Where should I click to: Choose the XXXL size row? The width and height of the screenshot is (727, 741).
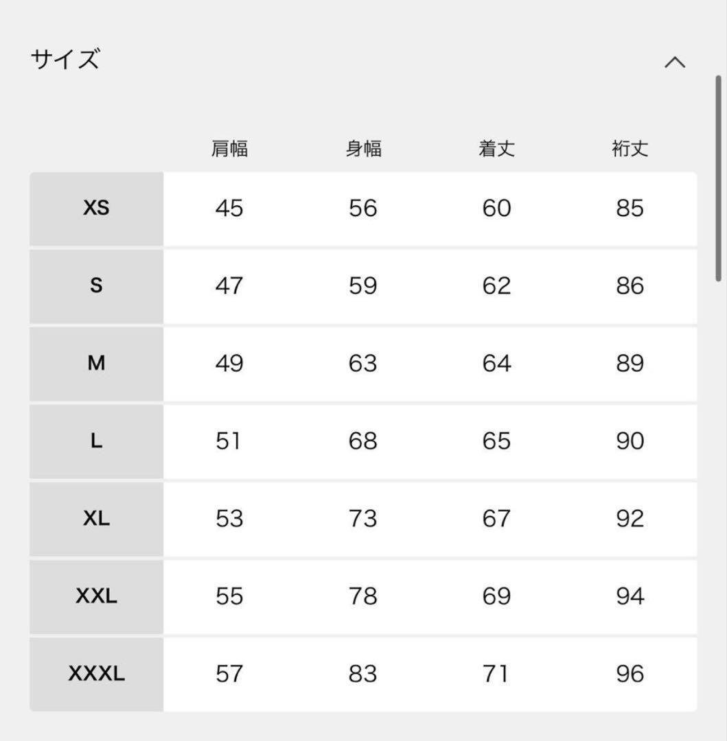tap(96, 674)
